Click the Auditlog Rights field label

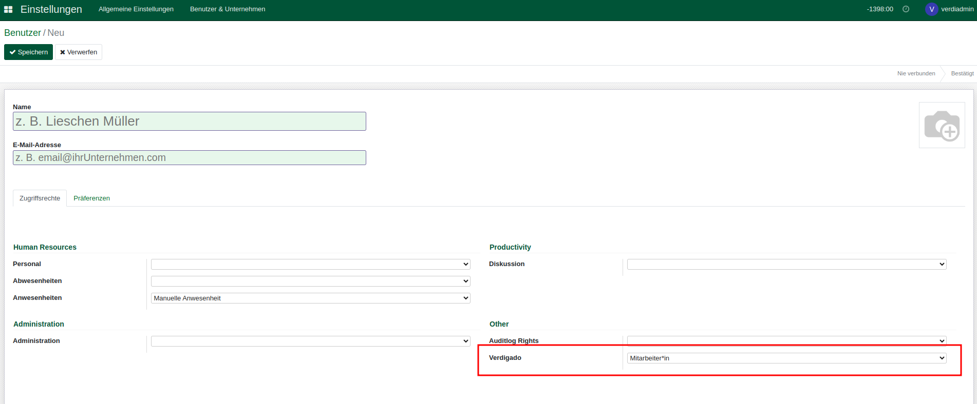coord(514,341)
